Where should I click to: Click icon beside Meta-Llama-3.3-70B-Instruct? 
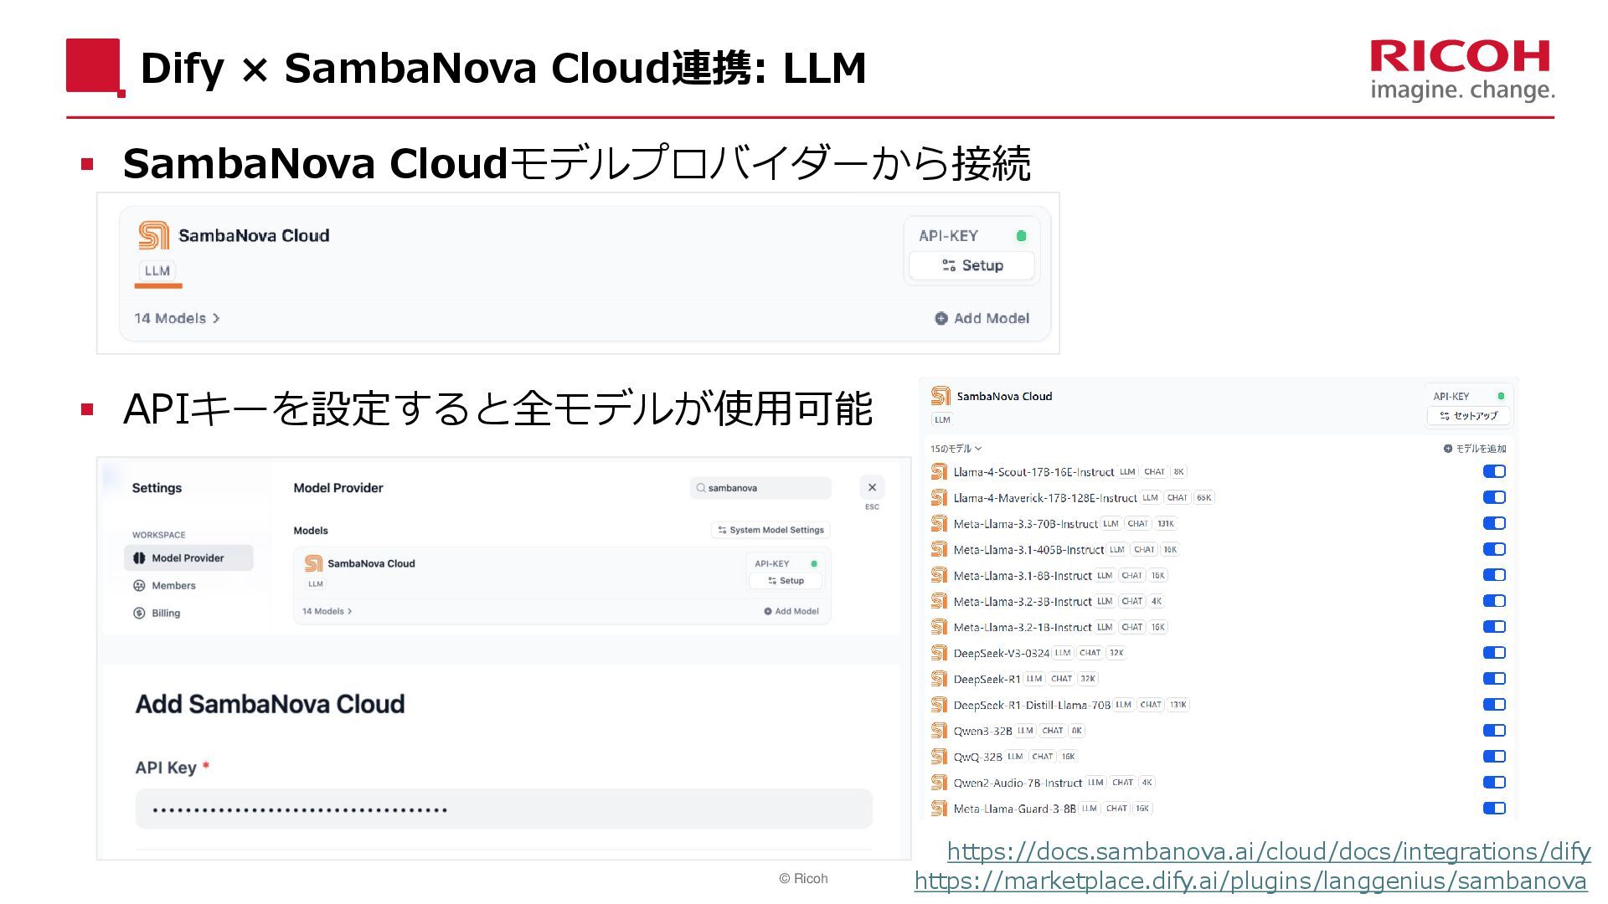coord(939,524)
